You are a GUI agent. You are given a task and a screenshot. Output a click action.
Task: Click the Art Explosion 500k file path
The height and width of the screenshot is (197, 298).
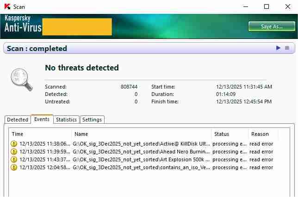tap(141, 159)
